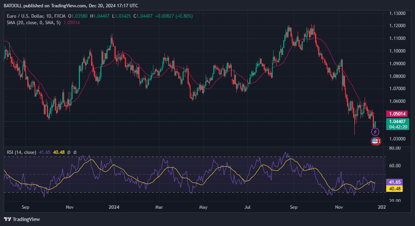The image size is (415, 226).
Task: Click the 1.08000 price axis level
Action: coord(397,76)
